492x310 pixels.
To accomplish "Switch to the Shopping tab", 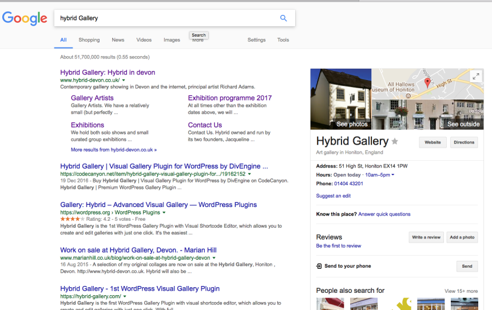I will tap(89, 40).
